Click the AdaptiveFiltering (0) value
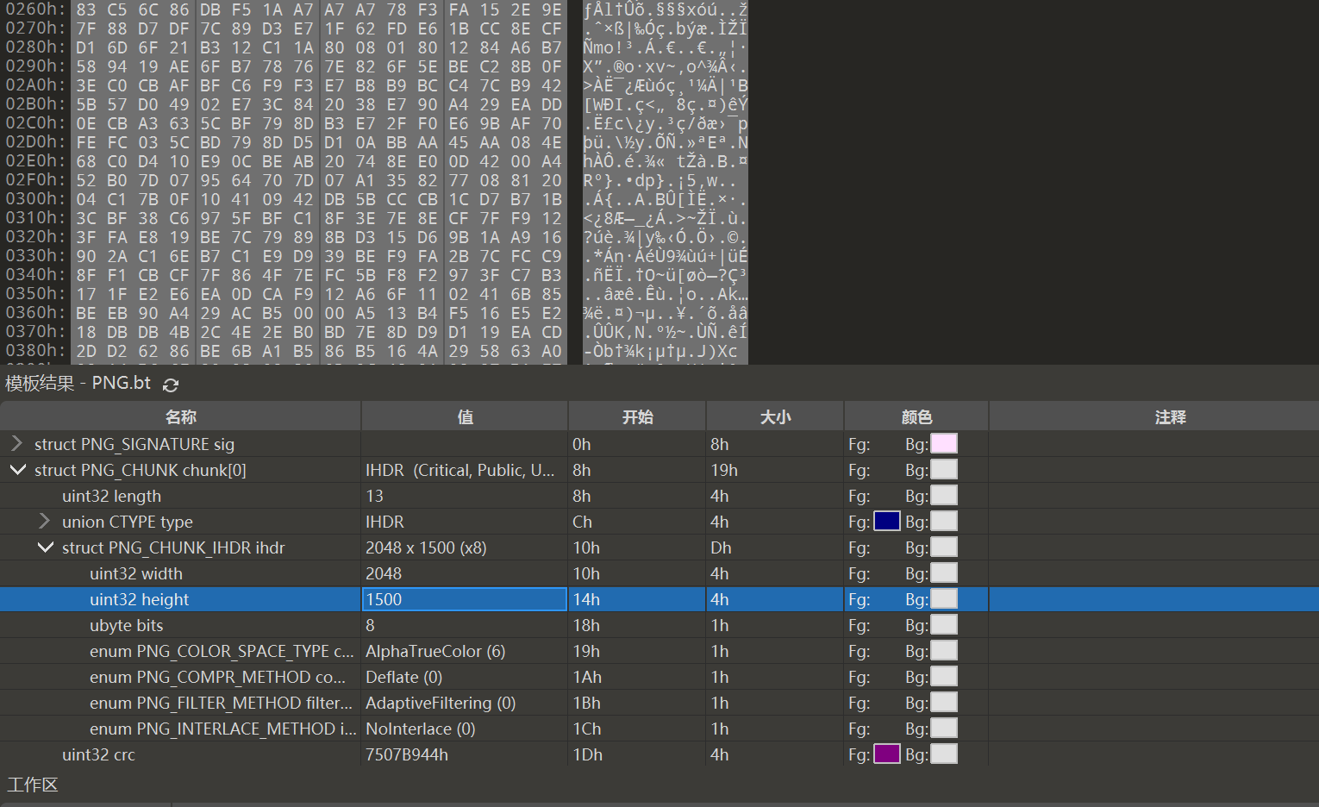 (441, 703)
